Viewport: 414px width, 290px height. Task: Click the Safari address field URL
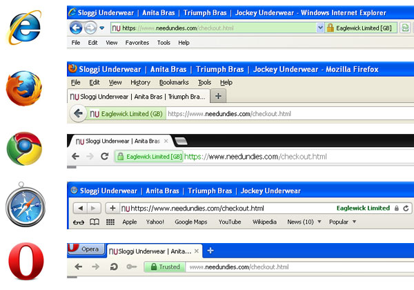pos(197,209)
